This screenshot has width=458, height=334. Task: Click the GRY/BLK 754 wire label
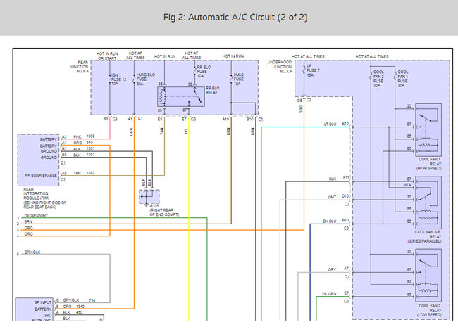(79, 300)
